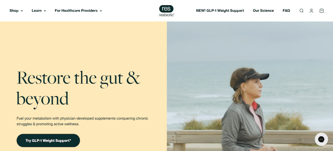Expand the For Healthcare Providers chevron
This screenshot has width=333, height=151.
click(x=101, y=11)
